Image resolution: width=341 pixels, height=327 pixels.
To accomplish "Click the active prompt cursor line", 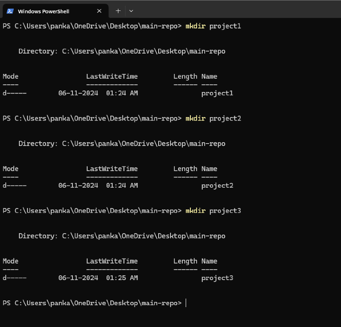I will (186, 303).
